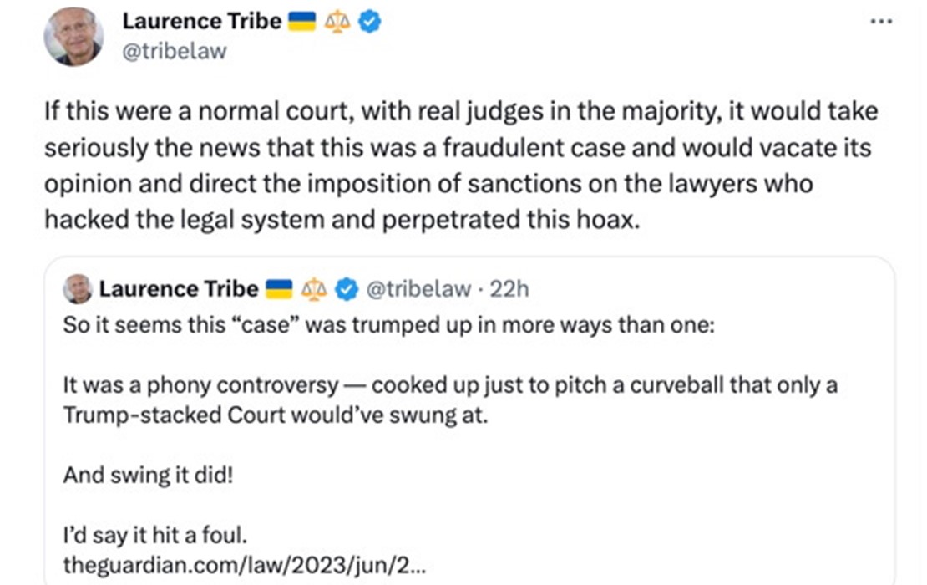The width and height of the screenshot is (927, 585).
Task: Click the small avatar in the quoted tweet
Action: tap(77, 289)
